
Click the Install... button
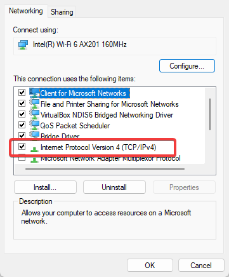45,187
